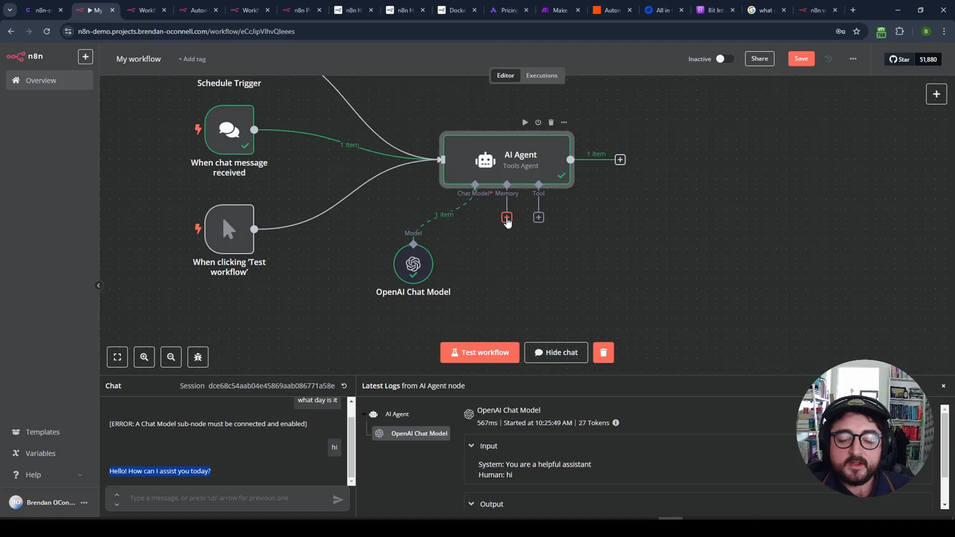Image resolution: width=955 pixels, height=537 pixels.
Task: Click the chat message input field
Action: [227, 498]
